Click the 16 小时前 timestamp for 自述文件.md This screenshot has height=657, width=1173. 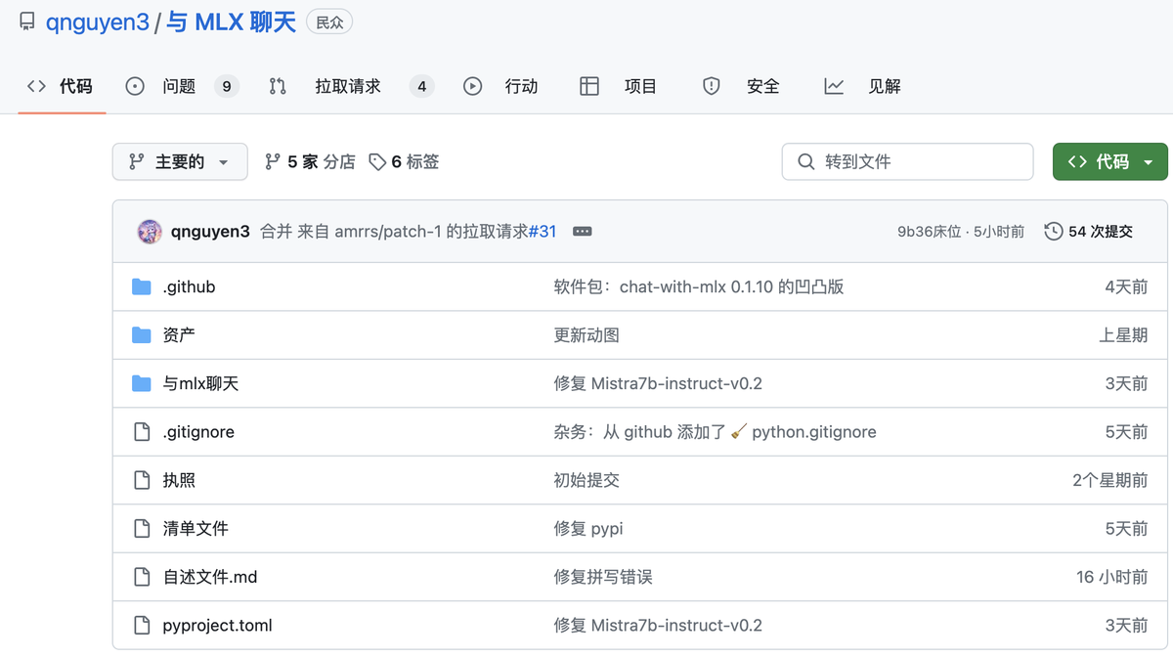click(x=1112, y=577)
